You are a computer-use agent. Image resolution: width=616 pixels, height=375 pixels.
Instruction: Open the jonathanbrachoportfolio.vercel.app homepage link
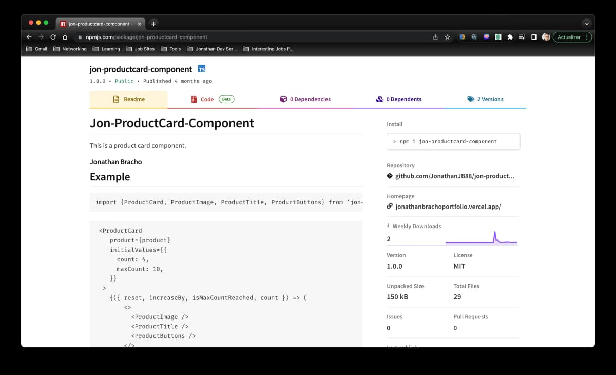(x=448, y=207)
